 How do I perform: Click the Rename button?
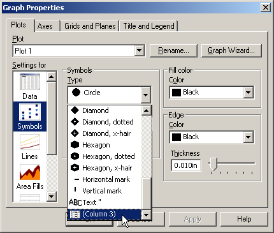click(173, 50)
